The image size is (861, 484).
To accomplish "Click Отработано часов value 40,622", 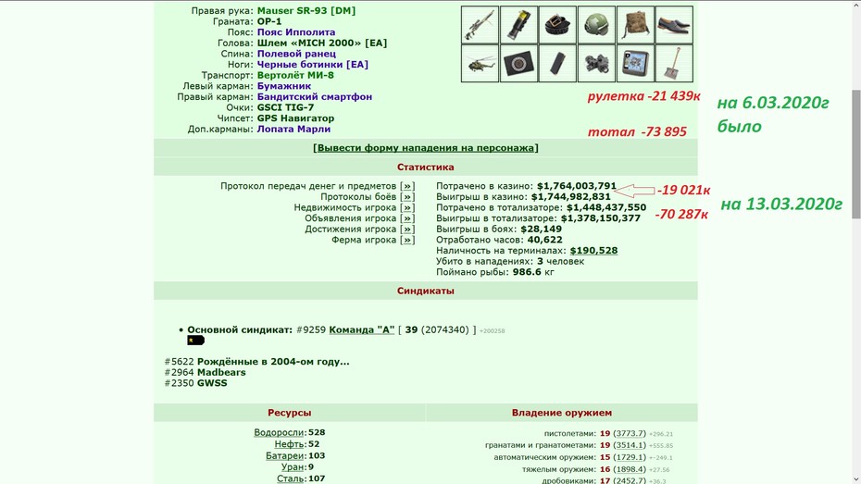I will (544, 240).
